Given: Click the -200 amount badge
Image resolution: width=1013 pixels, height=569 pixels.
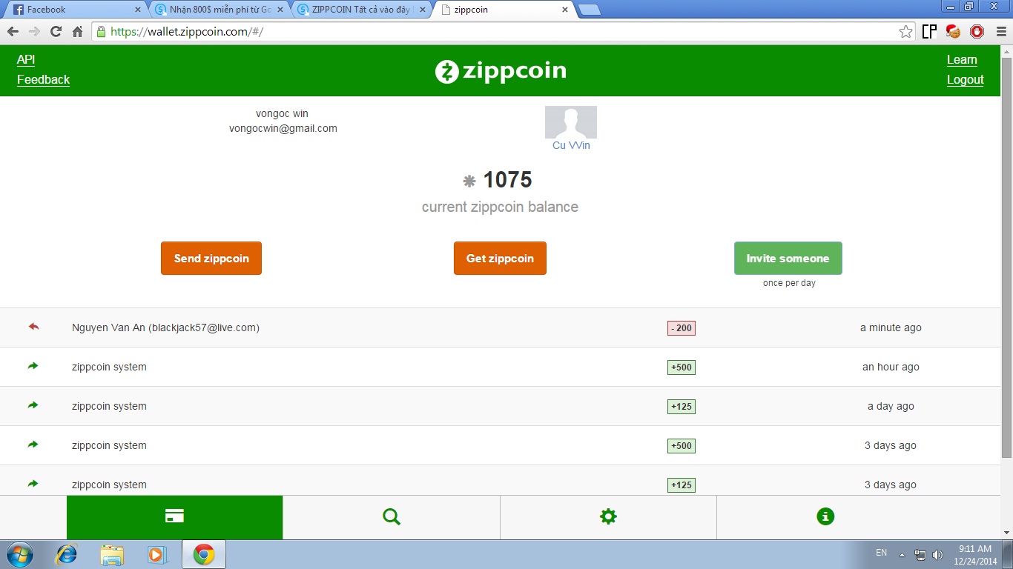Looking at the screenshot, I should 682,327.
